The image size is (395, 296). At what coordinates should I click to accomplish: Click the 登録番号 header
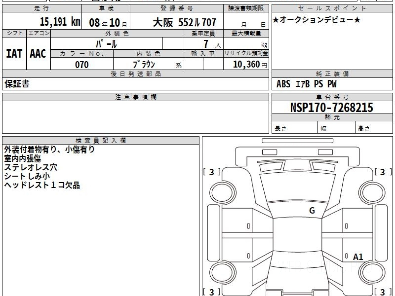[x=177, y=9]
